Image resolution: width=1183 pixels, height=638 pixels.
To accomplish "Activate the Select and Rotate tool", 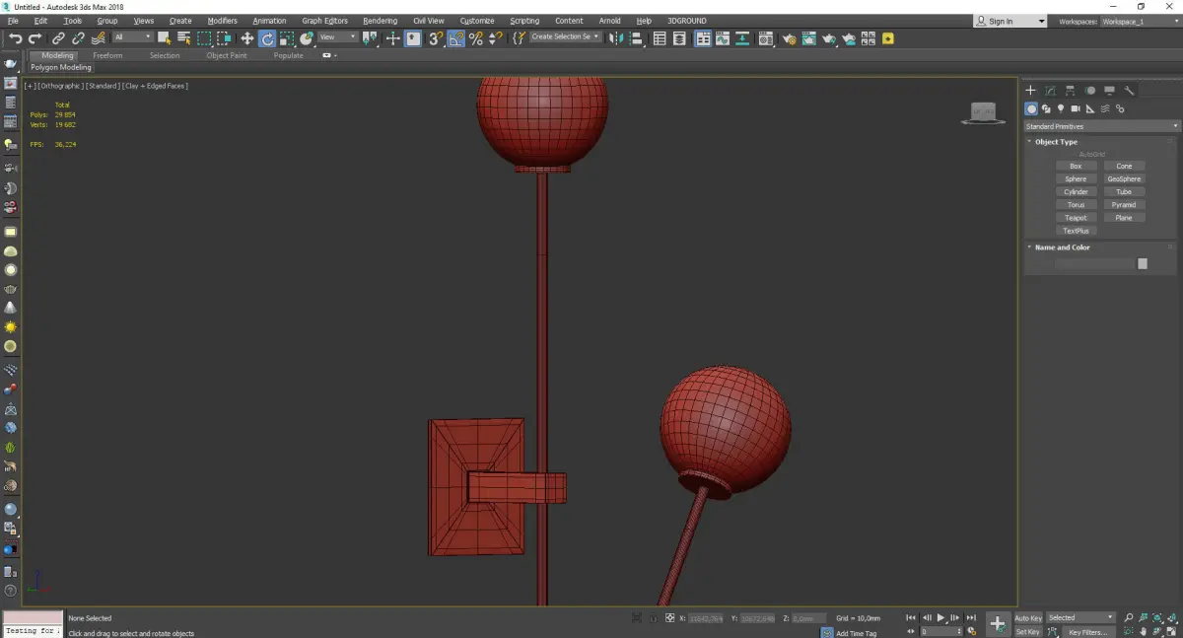I will (x=267, y=38).
